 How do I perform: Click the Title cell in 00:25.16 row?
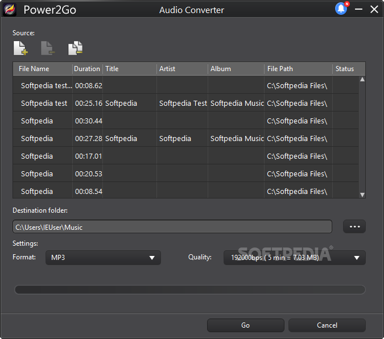[130, 103]
